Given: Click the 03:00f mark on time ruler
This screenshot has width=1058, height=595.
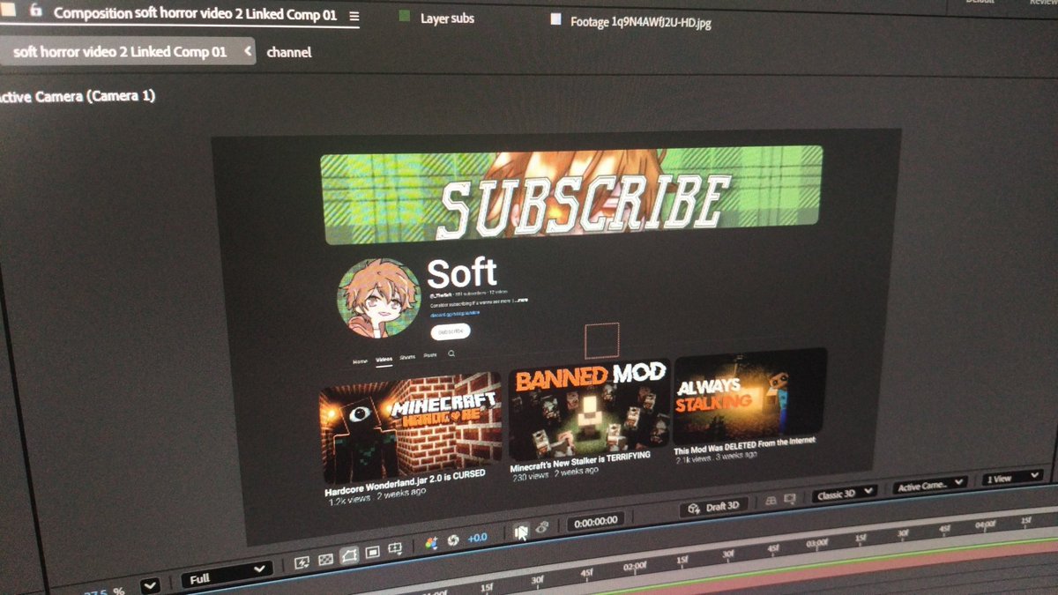Looking at the screenshot, I should click(x=816, y=543).
